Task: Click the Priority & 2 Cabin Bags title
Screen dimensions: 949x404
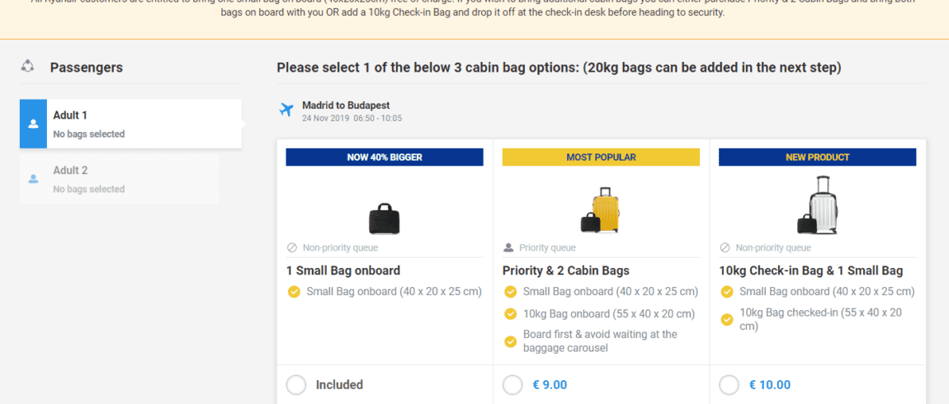Action: (x=566, y=270)
